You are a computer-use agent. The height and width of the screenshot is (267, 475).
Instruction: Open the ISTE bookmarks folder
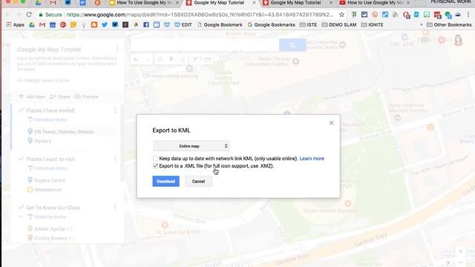pyautogui.click(x=309, y=24)
